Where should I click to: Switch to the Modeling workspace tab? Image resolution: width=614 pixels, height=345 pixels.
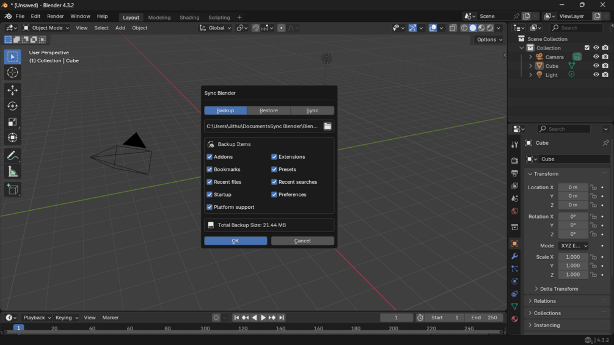(x=159, y=17)
